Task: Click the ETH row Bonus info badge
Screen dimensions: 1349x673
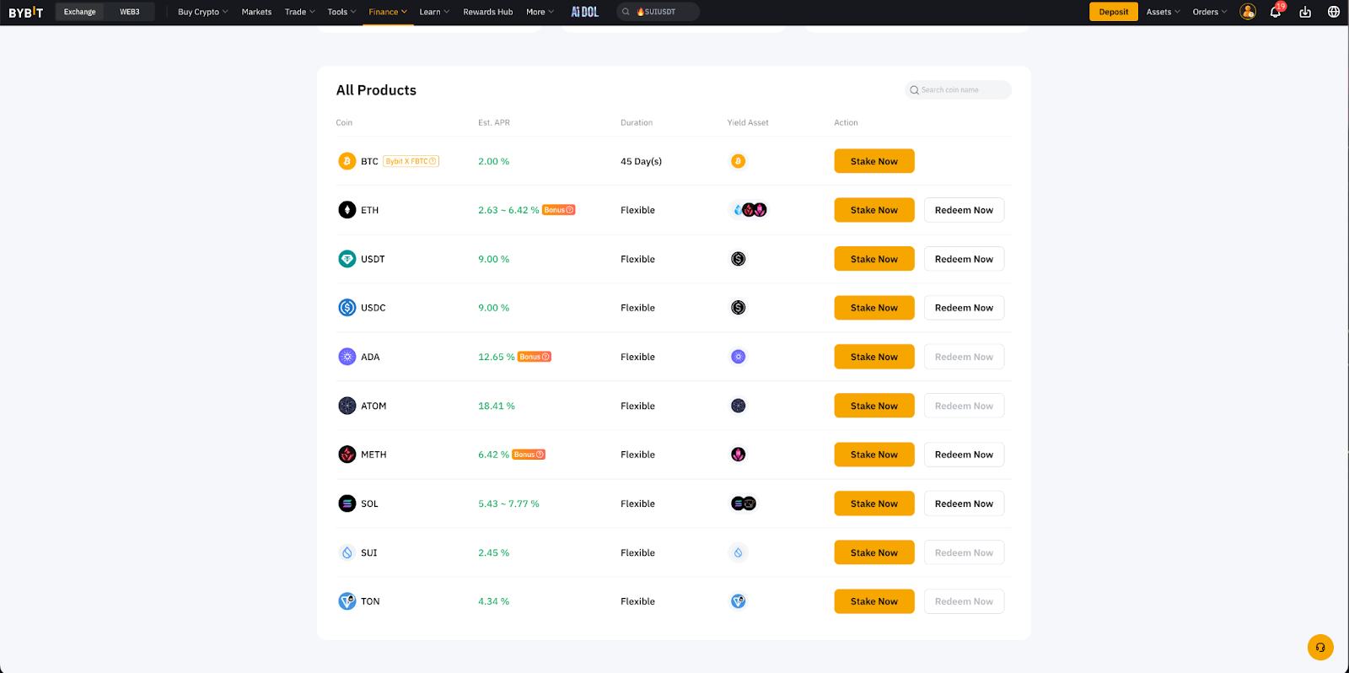Action: [x=559, y=210]
